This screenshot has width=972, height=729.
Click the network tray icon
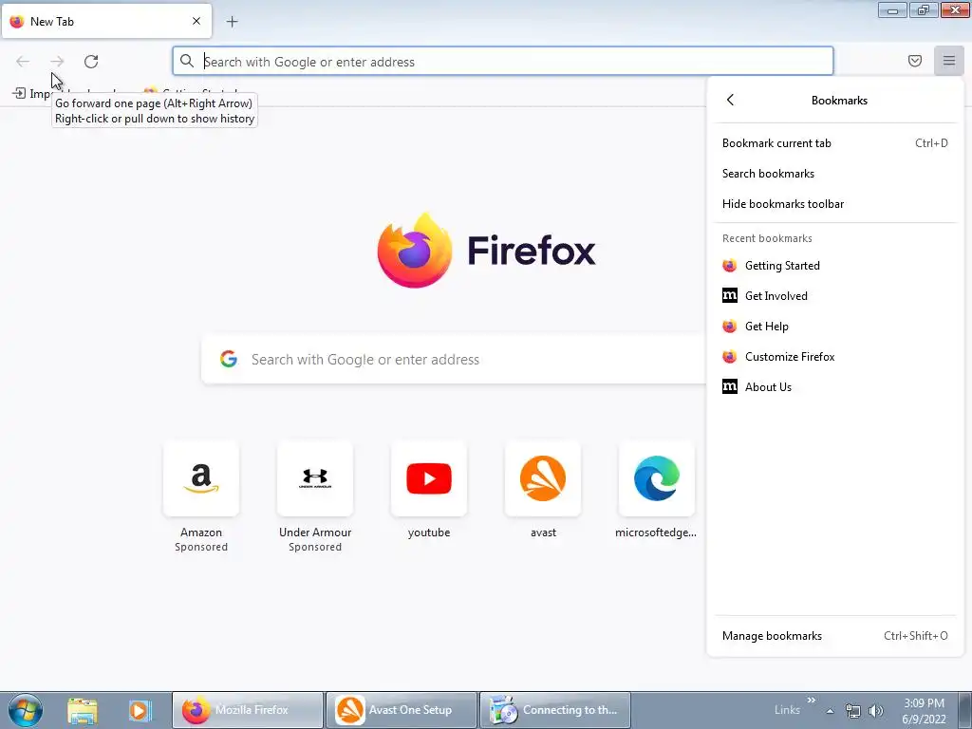[x=853, y=711]
